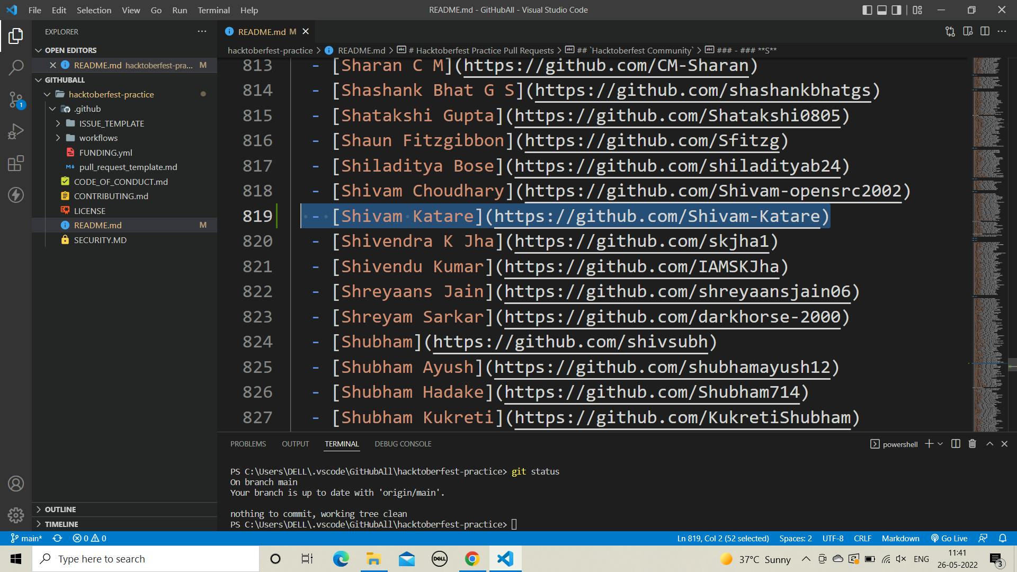Image resolution: width=1017 pixels, height=572 pixels.
Task: Open CONTRIBUTING.md file
Action: pos(111,196)
